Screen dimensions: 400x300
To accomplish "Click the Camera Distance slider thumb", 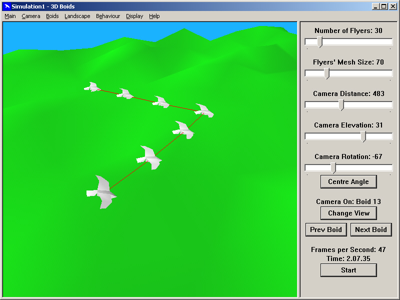I will click(x=341, y=105).
